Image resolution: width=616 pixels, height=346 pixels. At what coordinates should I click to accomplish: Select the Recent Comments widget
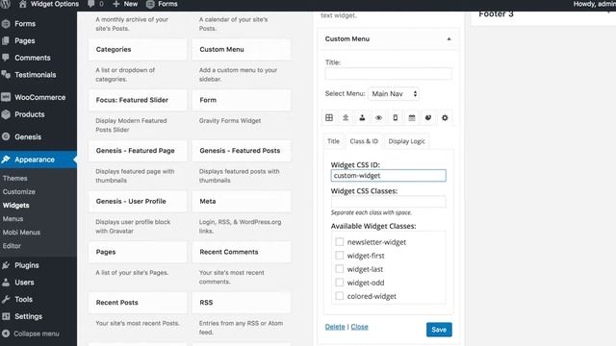click(x=242, y=252)
